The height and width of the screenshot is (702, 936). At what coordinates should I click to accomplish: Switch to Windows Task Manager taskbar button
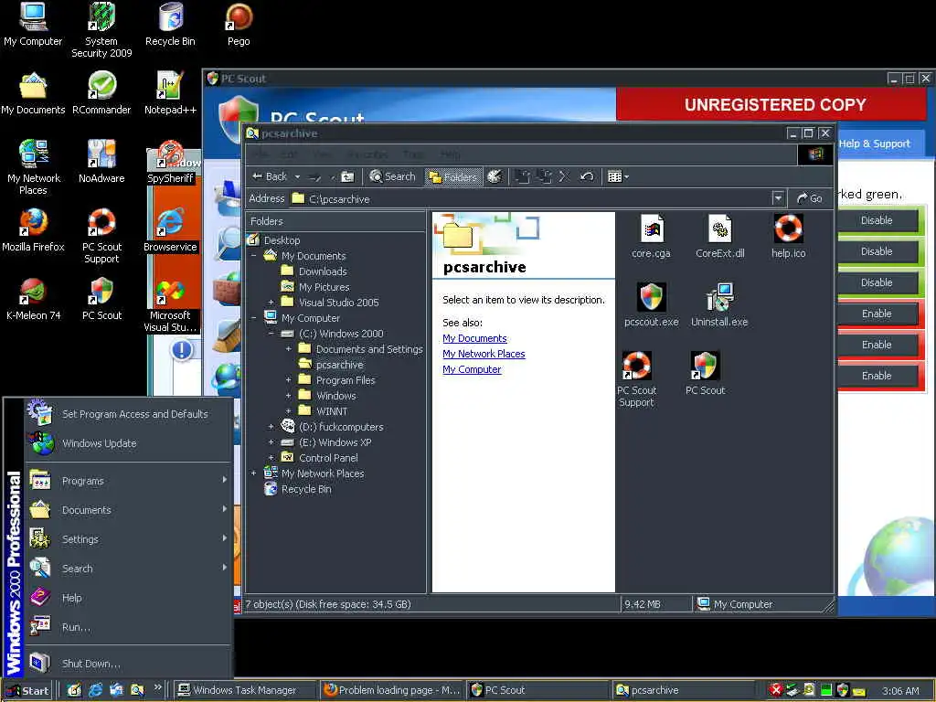click(245, 690)
